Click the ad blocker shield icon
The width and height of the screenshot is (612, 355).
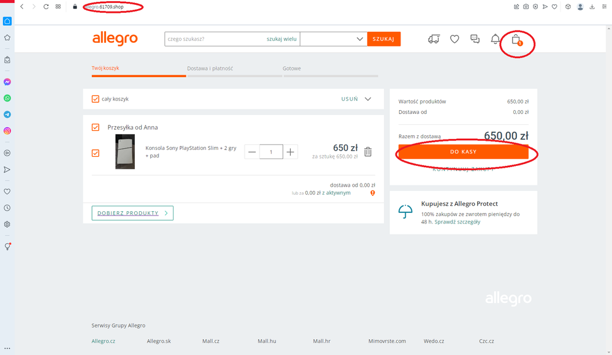point(535,7)
